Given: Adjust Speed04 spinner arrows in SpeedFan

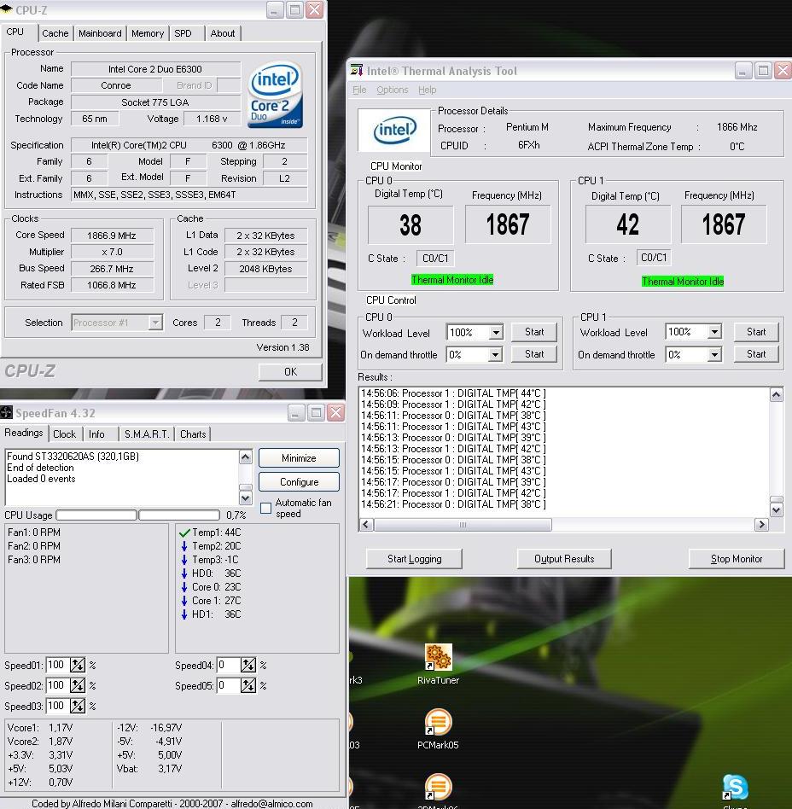Looking at the screenshot, I should (248, 665).
